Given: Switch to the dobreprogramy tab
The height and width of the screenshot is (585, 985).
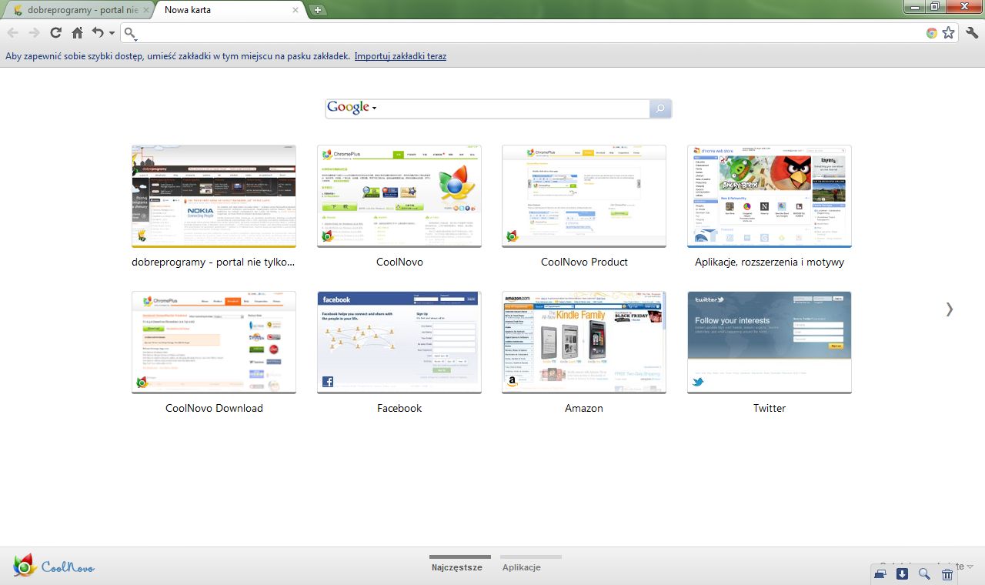Looking at the screenshot, I should (x=77, y=10).
